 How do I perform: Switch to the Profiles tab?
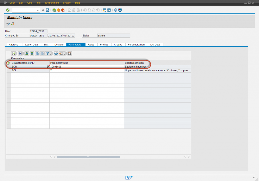click(104, 45)
